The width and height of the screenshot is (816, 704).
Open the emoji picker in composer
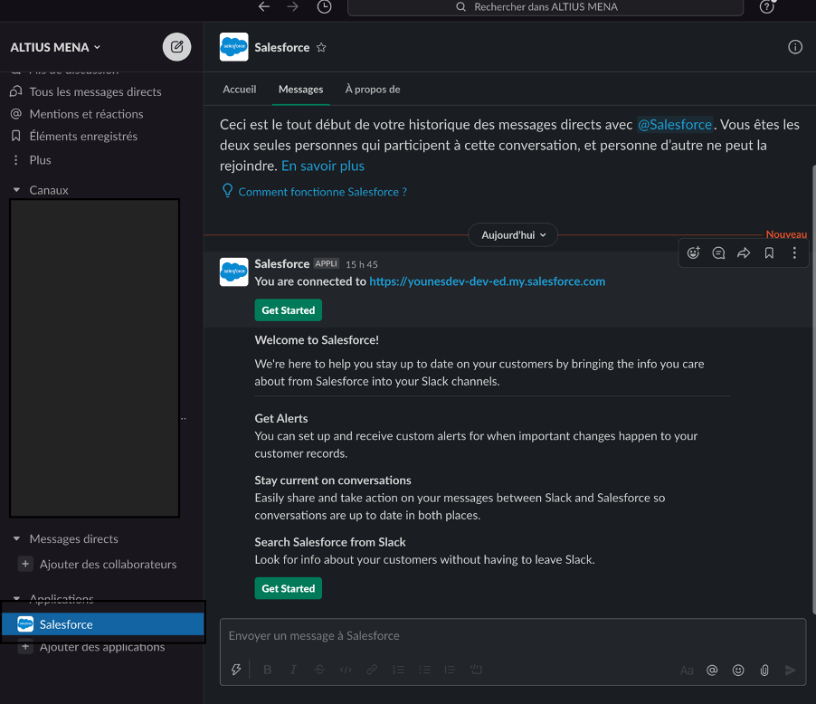coord(738,671)
